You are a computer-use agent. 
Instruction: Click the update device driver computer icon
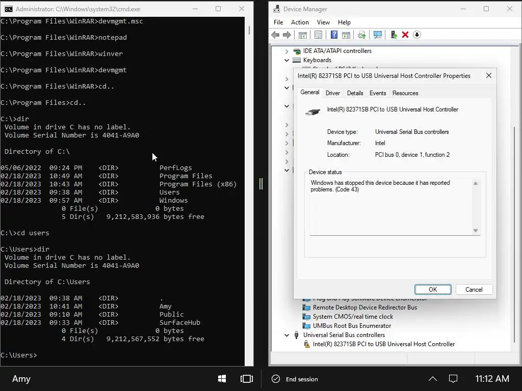[394, 35]
